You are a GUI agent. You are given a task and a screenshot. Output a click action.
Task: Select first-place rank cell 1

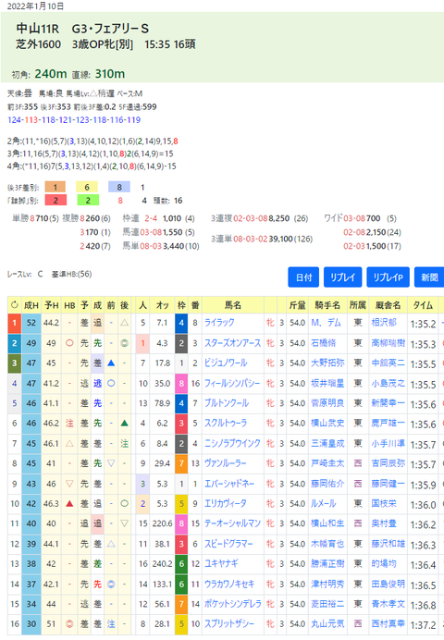click(14, 323)
